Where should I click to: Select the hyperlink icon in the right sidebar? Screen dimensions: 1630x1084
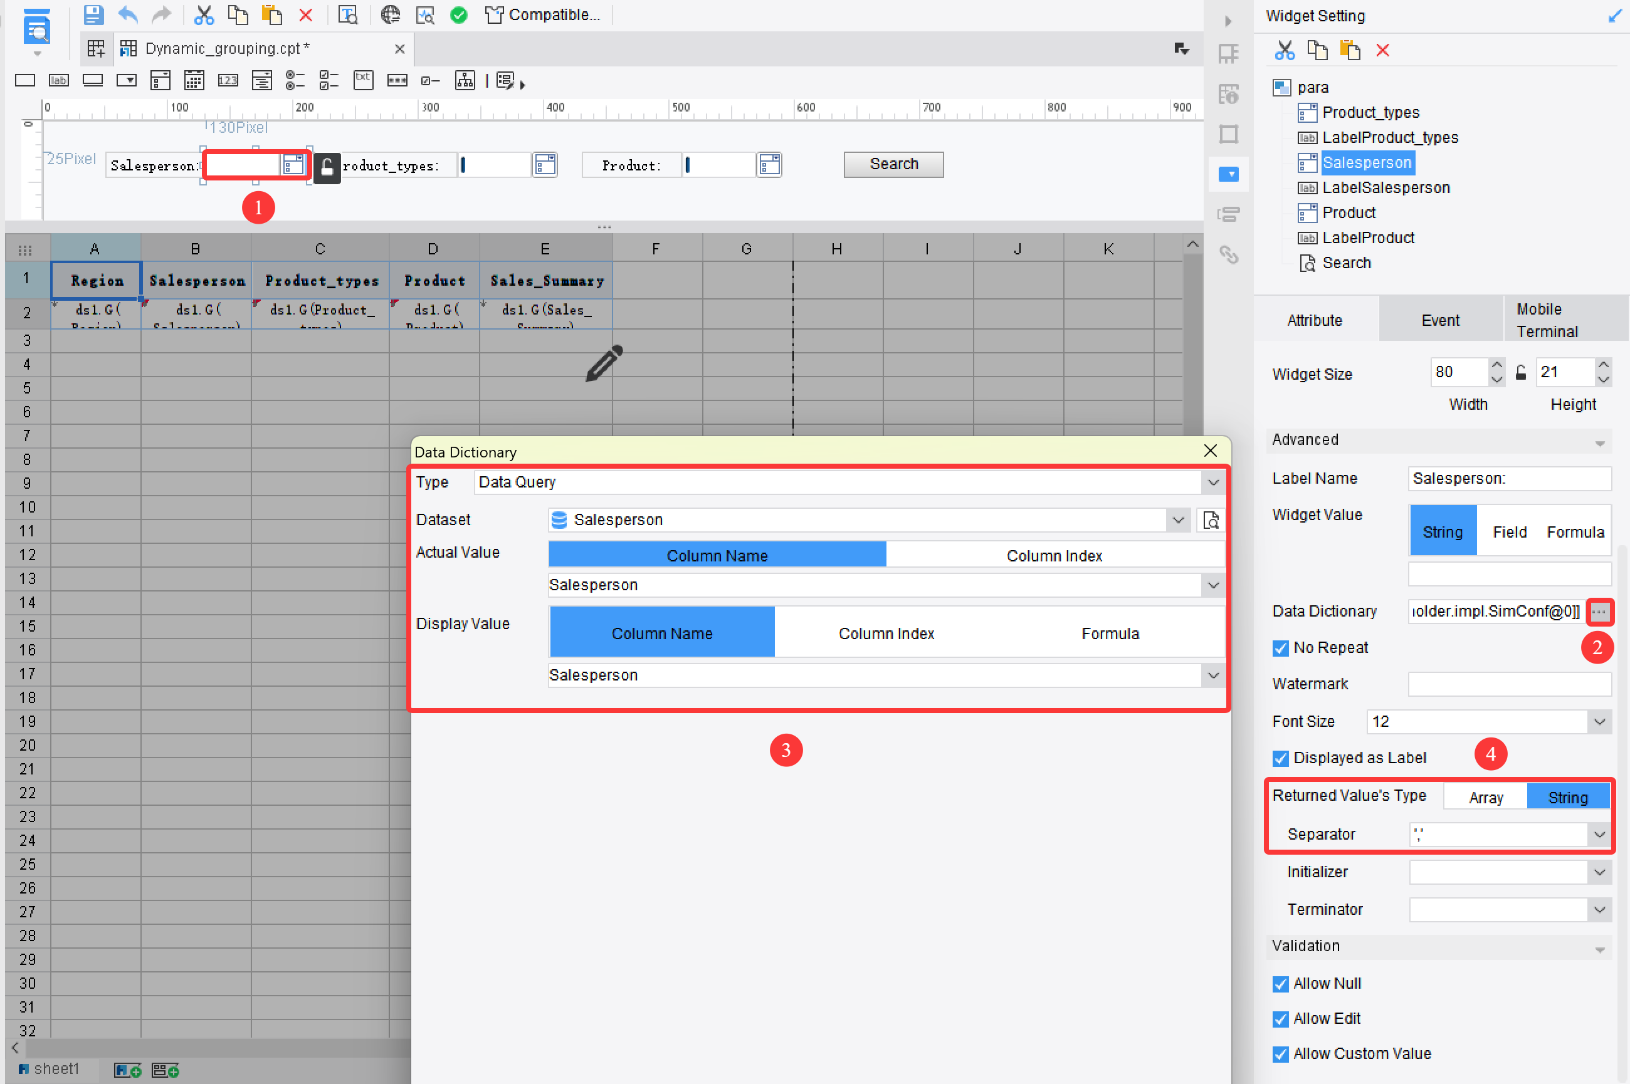1229,255
